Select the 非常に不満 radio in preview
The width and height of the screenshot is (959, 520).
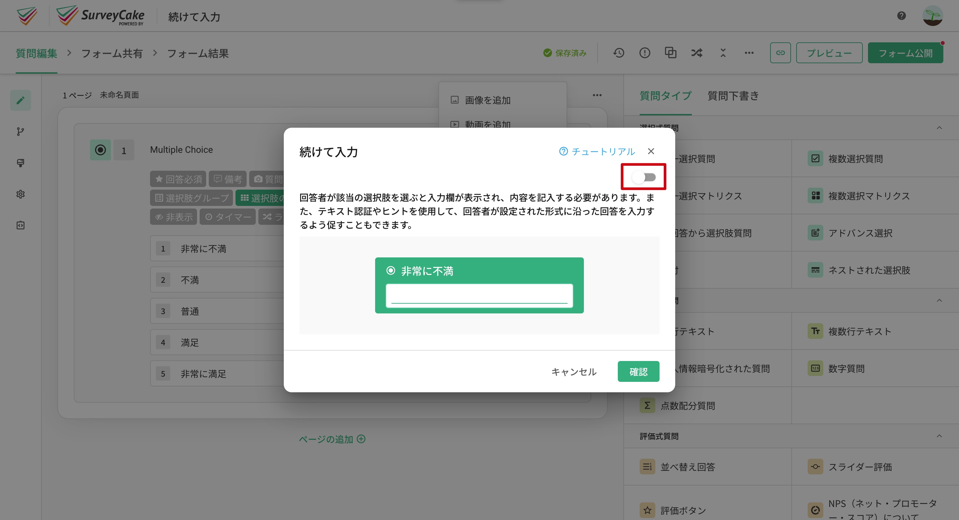pos(390,270)
